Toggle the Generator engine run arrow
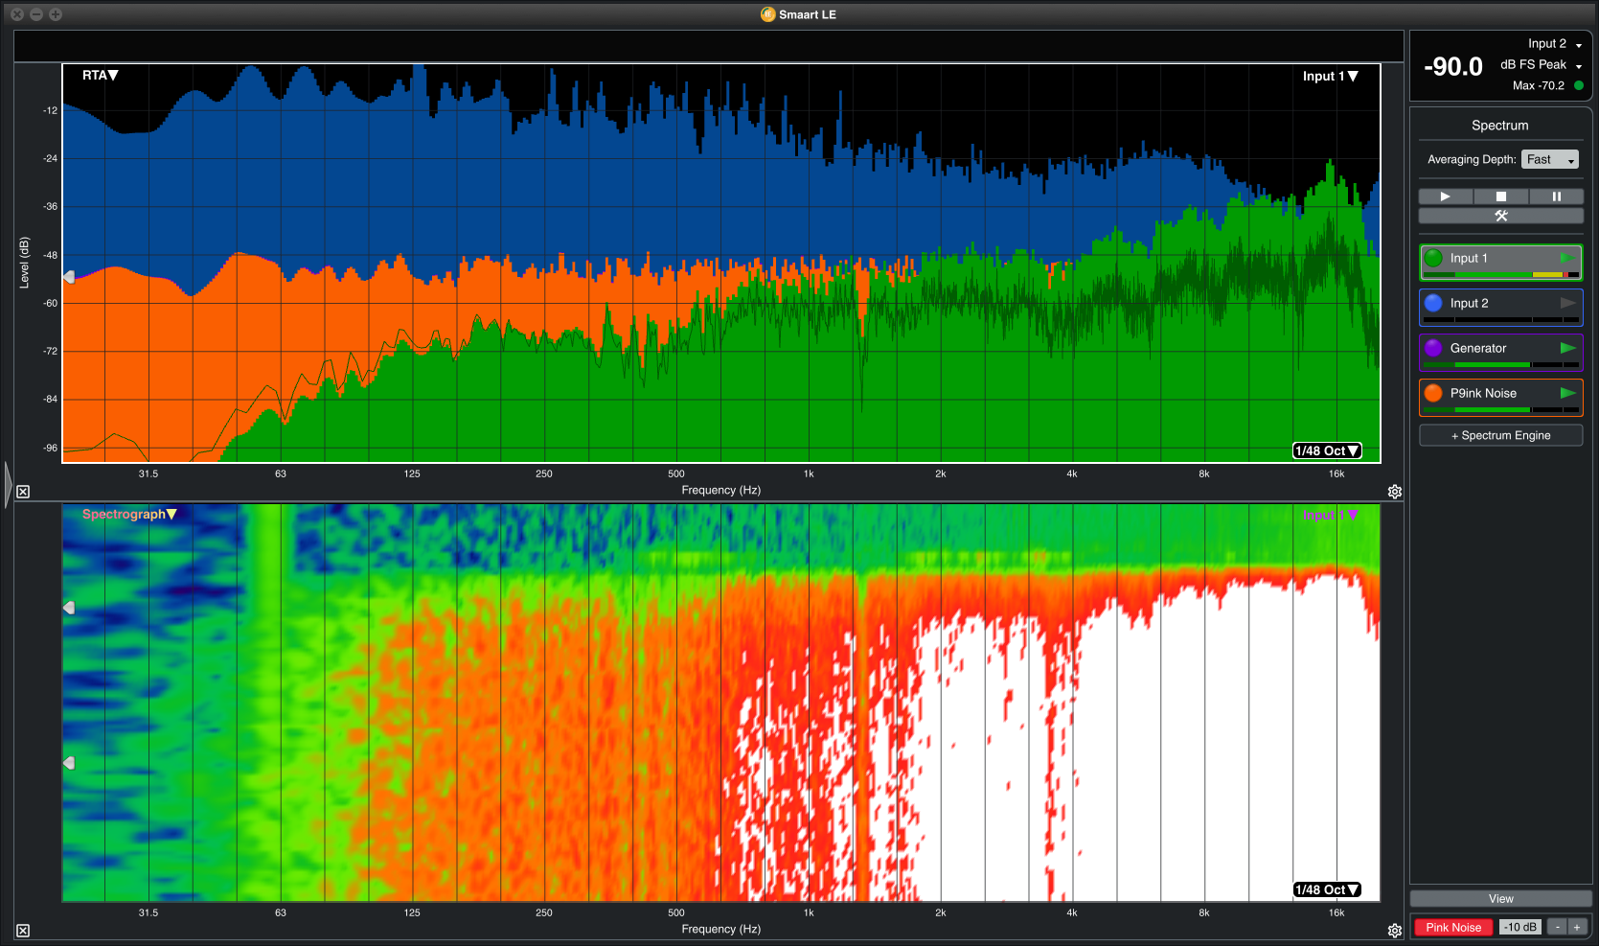The width and height of the screenshot is (1599, 946). coord(1567,348)
